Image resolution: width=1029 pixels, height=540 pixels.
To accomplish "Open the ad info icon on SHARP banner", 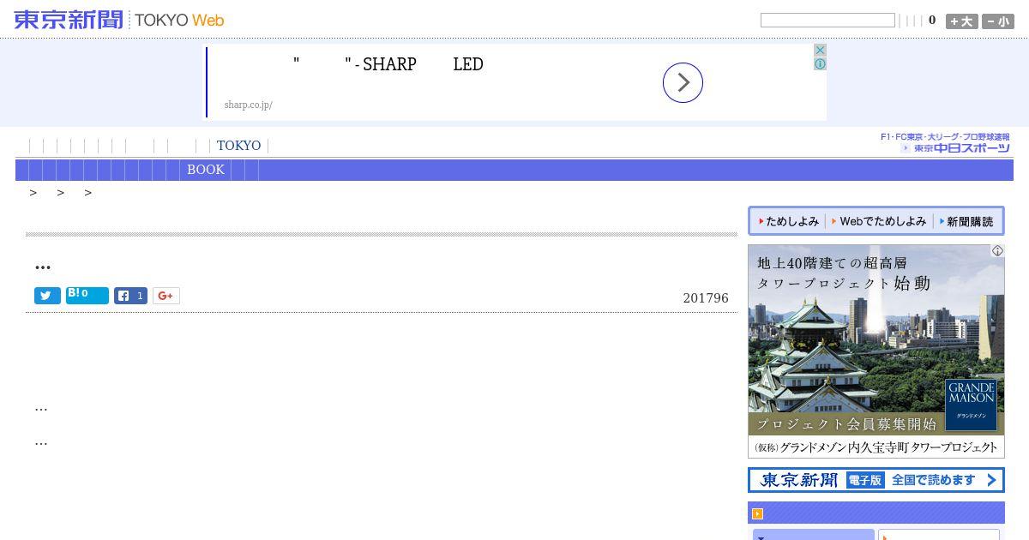I will pos(820,64).
